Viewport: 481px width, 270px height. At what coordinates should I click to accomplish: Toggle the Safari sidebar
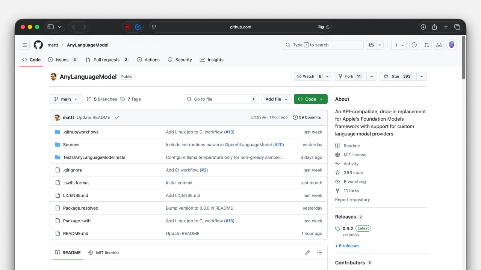point(51,27)
